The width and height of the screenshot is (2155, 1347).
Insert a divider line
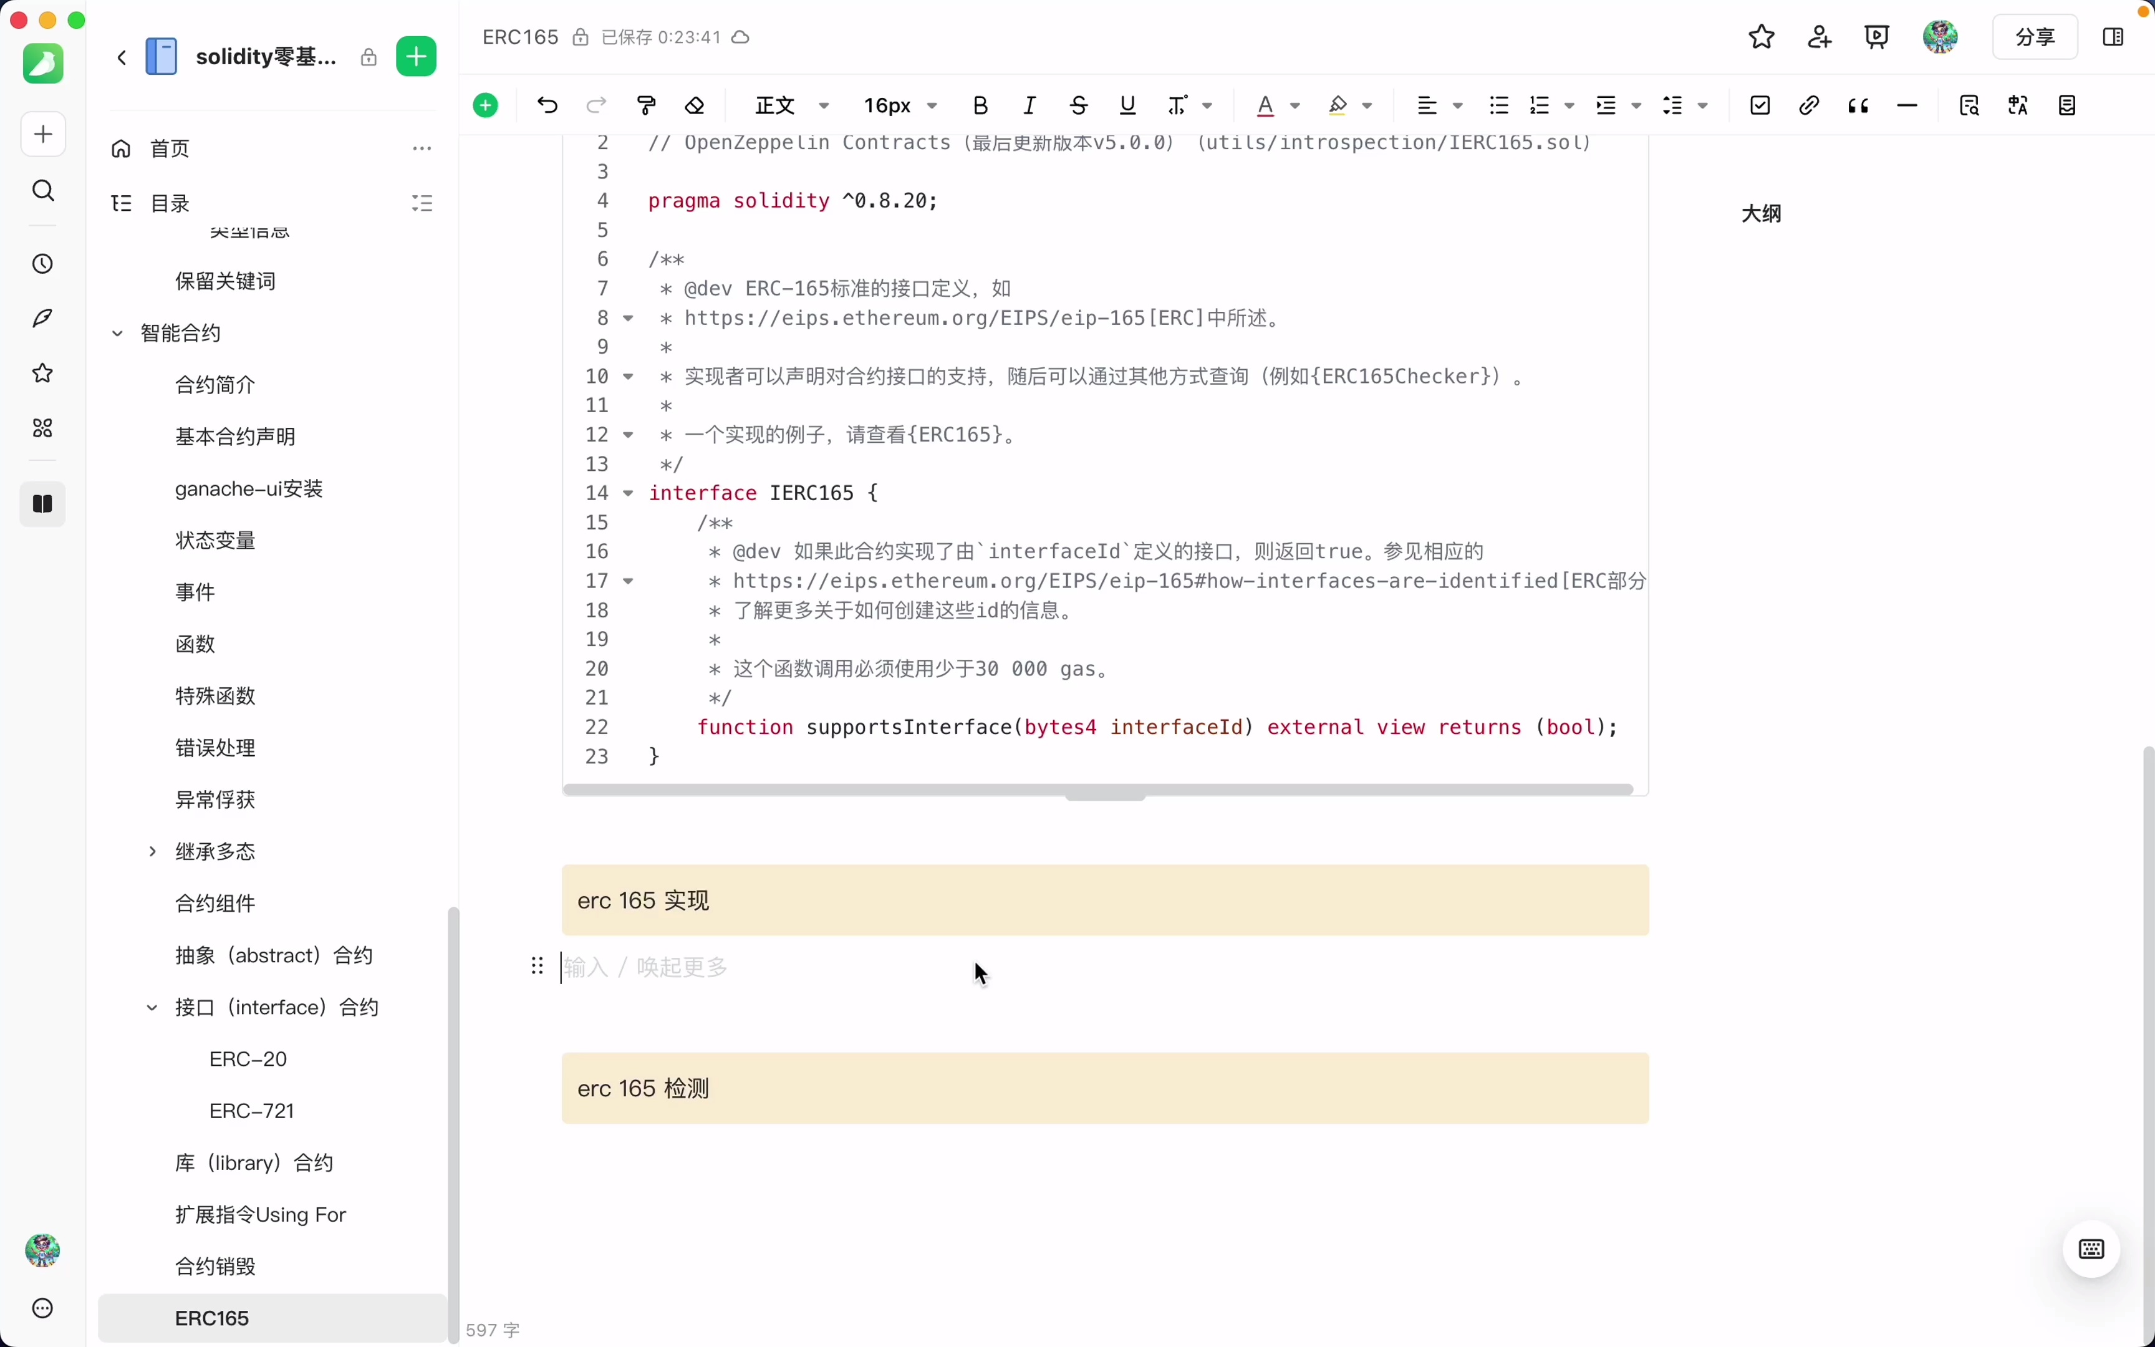tap(1907, 105)
